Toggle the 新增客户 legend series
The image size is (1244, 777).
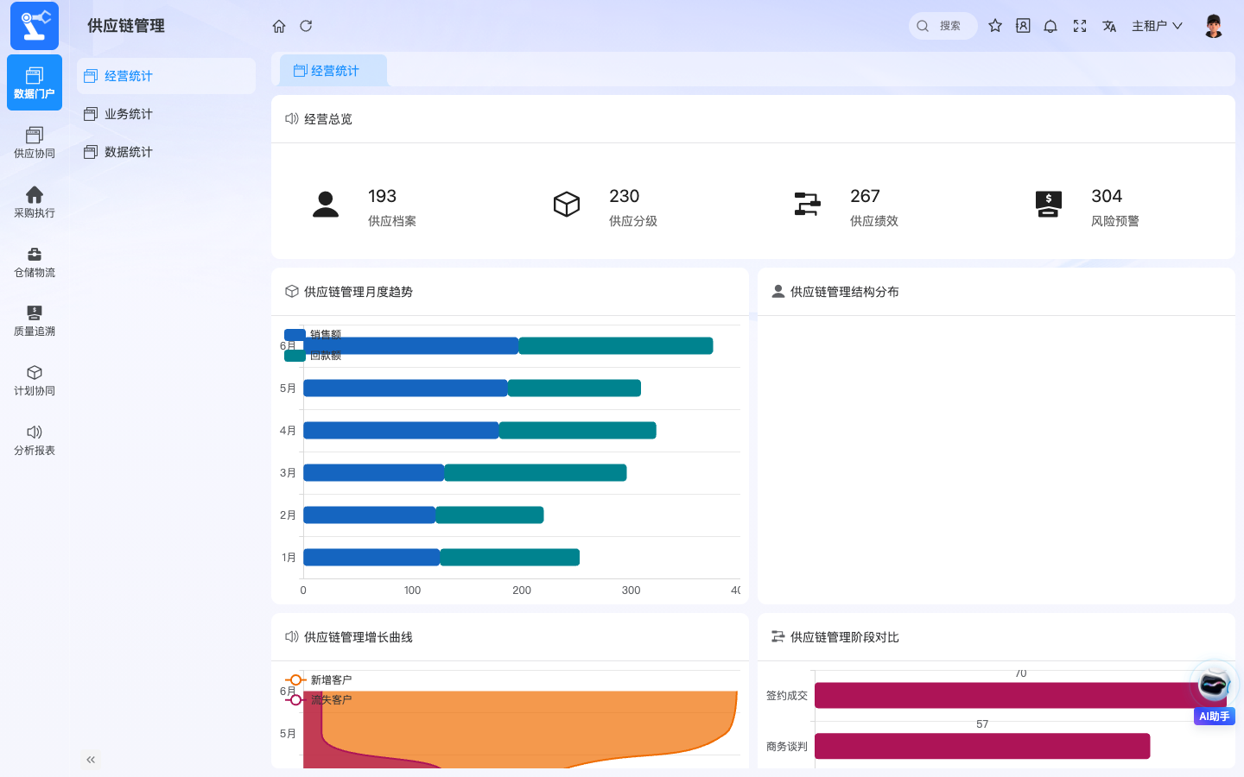point(318,680)
